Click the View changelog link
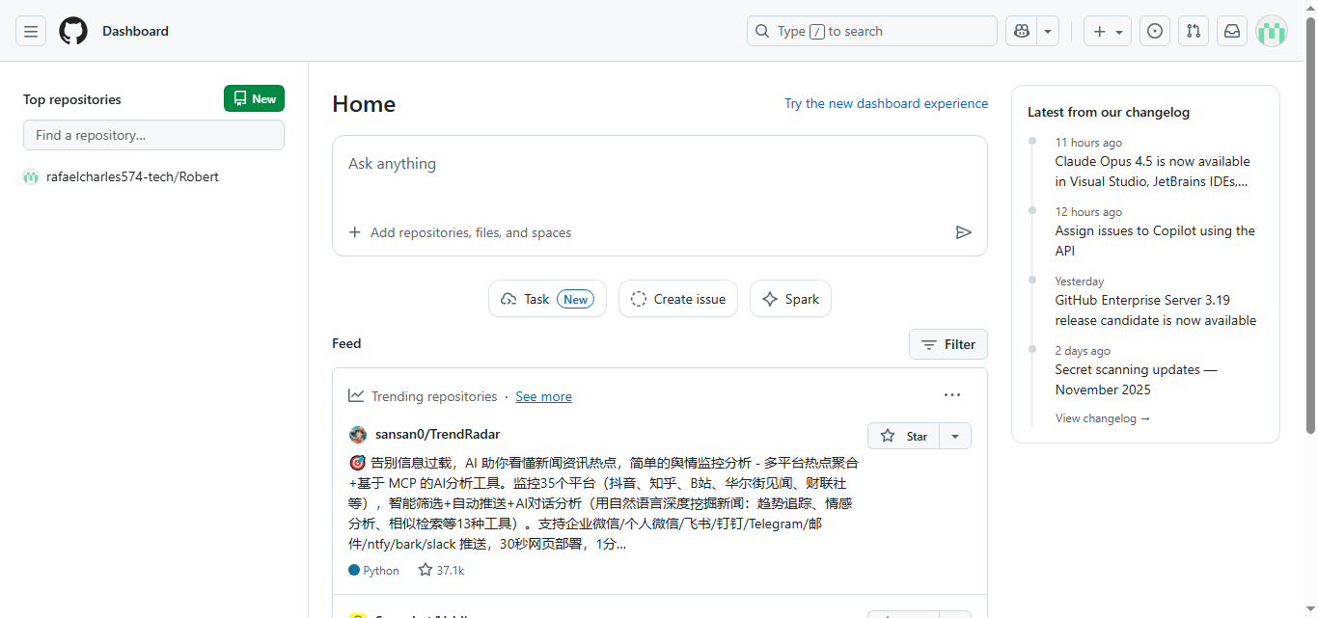 1103,418
